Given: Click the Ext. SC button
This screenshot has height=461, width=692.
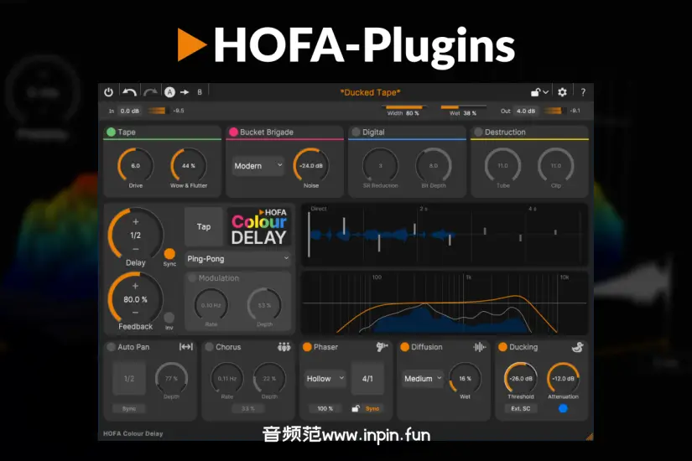Looking at the screenshot, I should (x=521, y=408).
